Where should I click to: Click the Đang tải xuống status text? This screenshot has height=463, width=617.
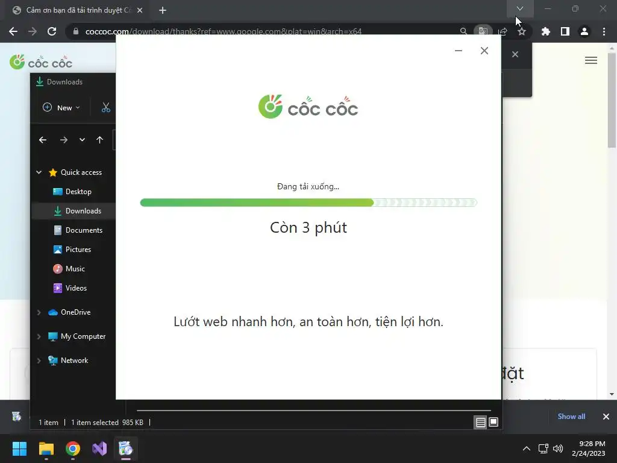point(308,186)
